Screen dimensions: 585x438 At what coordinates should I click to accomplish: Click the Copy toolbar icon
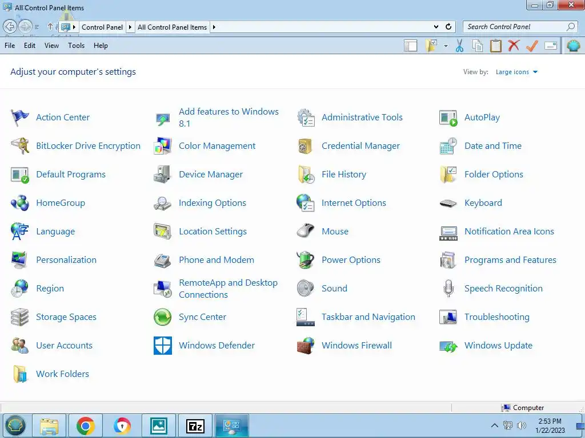[x=478, y=46]
